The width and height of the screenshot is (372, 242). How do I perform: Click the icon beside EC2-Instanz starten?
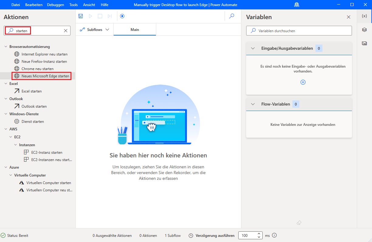26,153
